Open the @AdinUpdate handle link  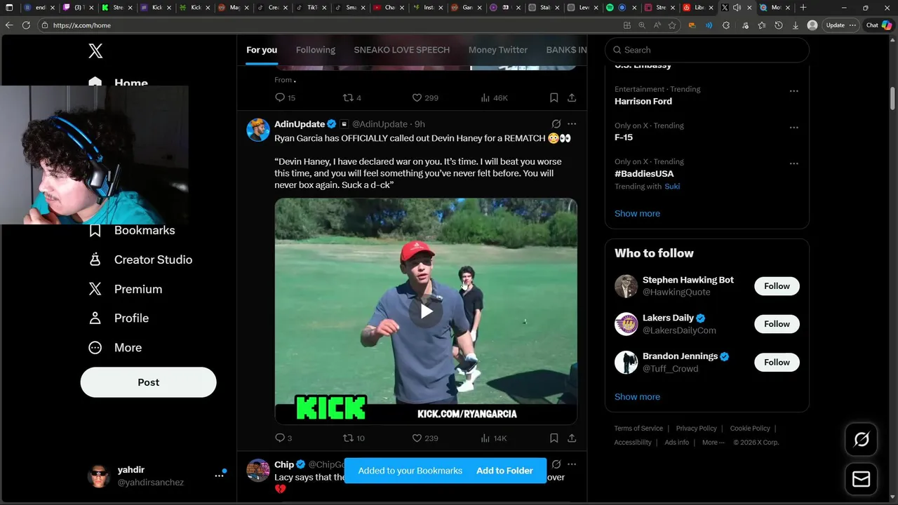tap(380, 124)
